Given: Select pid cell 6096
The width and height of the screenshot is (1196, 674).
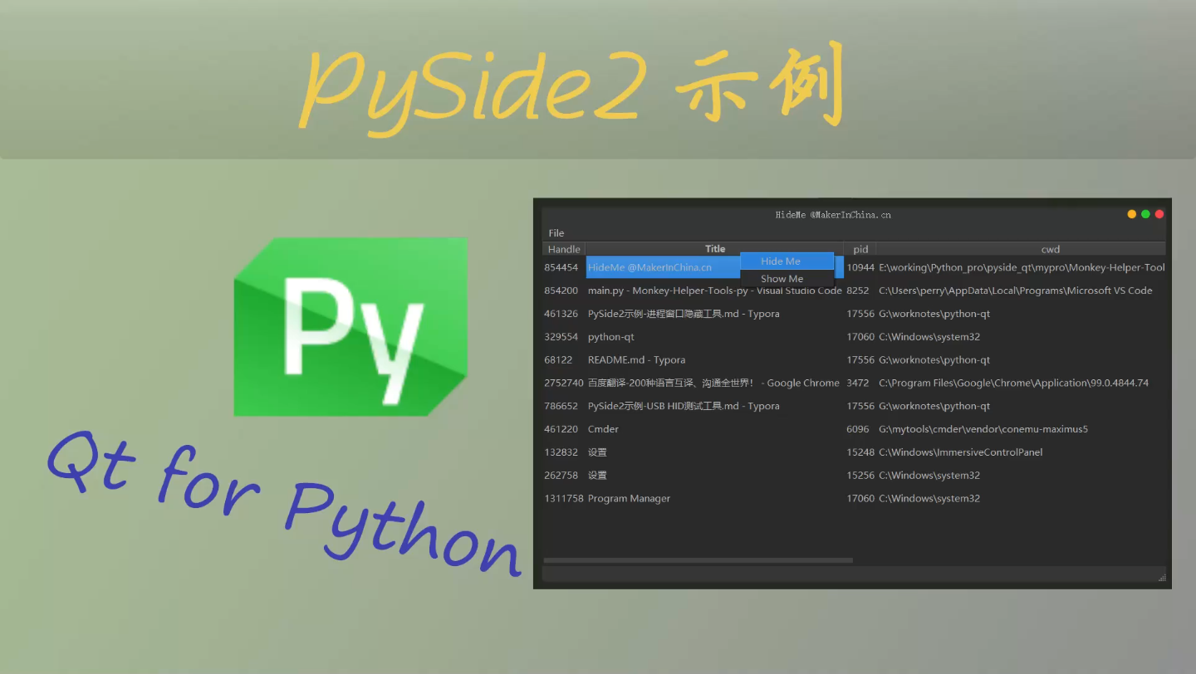Looking at the screenshot, I should (x=860, y=429).
